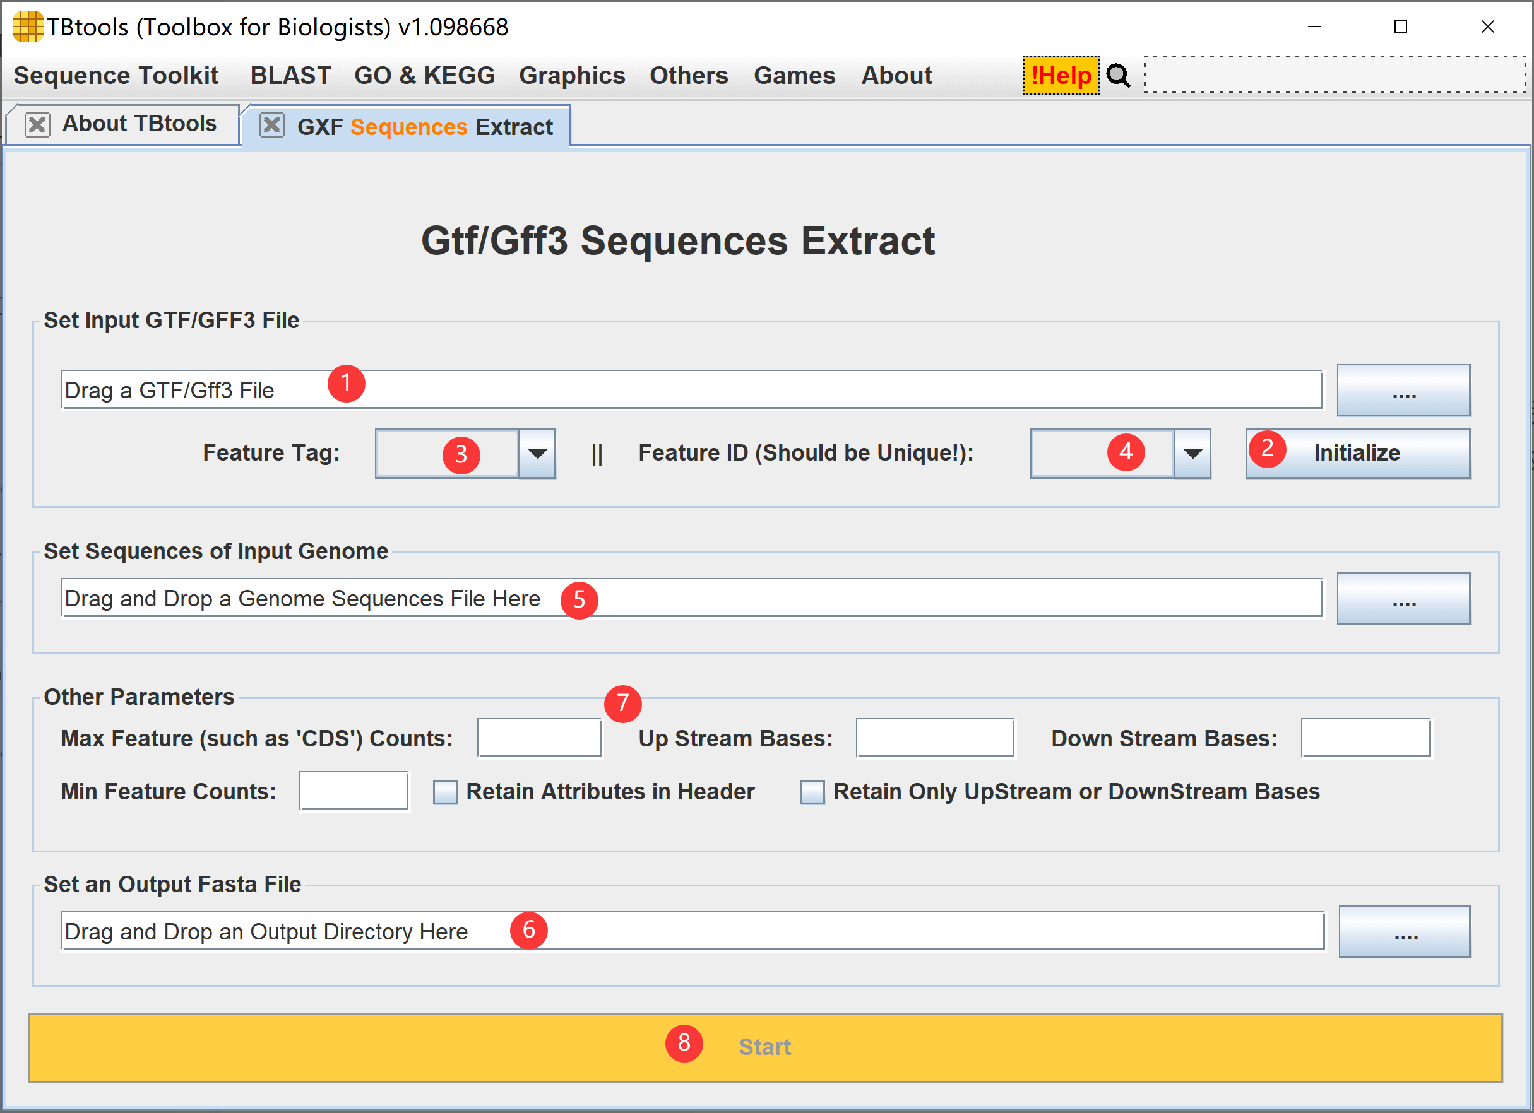Click the GTF/Gff3 file input field
This screenshot has height=1113, width=1534.
[691, 389]
